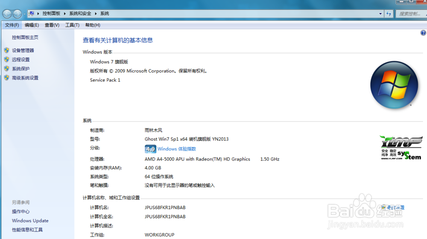This screenshot has height=239, width=427.
Task: Go to 系统和安全 in the address bar
Action: tap(80, 13)
